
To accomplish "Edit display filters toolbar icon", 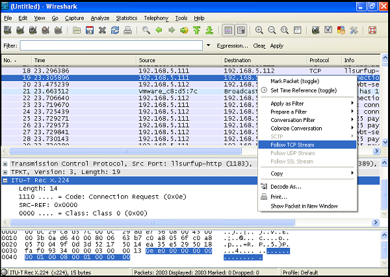I will (328, 30).
